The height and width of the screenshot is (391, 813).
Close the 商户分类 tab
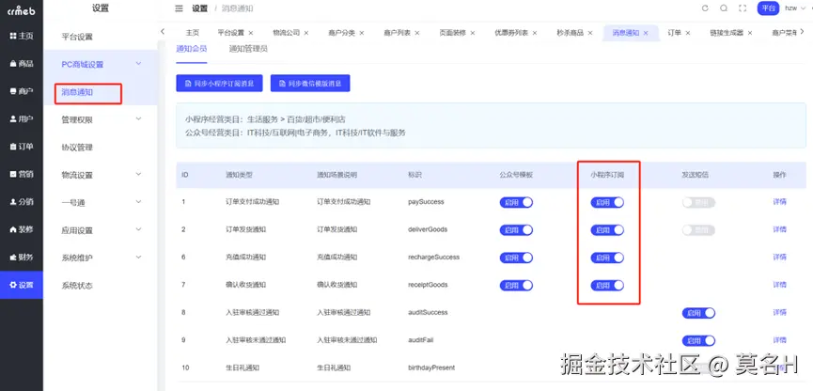click(362, 33)
